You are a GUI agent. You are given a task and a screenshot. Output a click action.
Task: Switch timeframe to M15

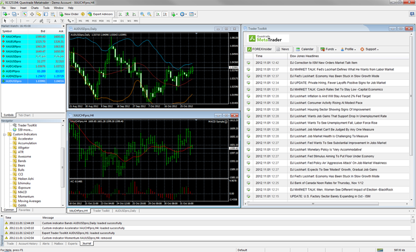point(94,21)
